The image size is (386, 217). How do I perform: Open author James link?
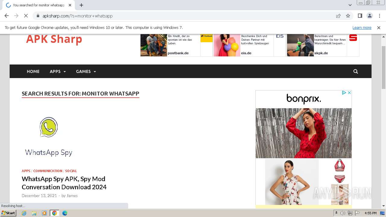pos(72,196)
